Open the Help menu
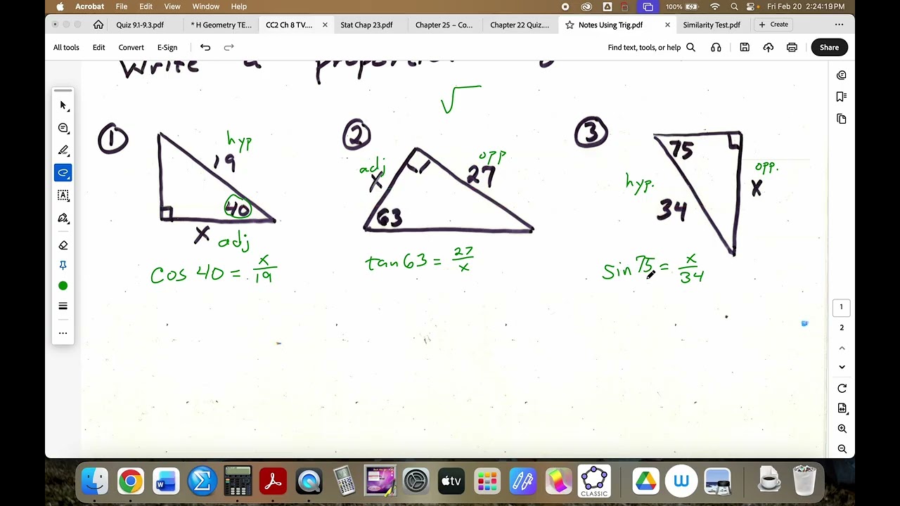The height and width of the screenshot is (506, 900). click(x=239, y=6)
